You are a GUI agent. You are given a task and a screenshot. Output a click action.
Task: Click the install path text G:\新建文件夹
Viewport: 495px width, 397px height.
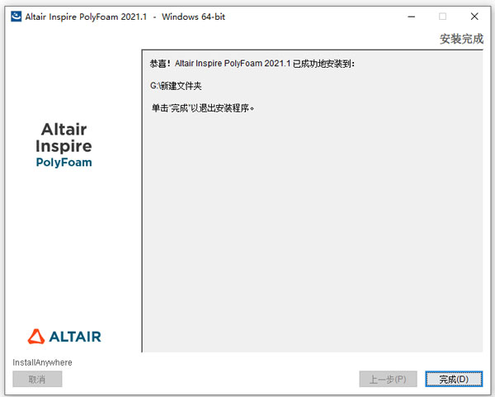(176, 86)
